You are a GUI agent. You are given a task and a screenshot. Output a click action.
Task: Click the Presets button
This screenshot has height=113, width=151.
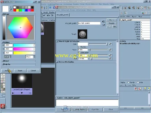point(112,23)
